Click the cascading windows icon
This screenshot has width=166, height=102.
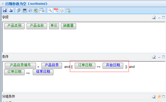(x=18, y=10)
